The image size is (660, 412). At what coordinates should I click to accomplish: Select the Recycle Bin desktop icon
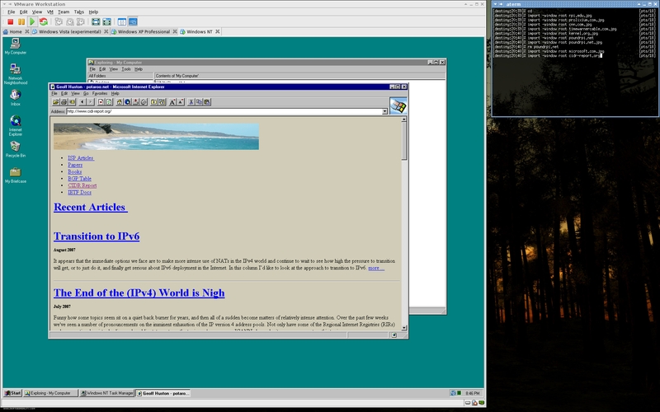tap(16, 149)
